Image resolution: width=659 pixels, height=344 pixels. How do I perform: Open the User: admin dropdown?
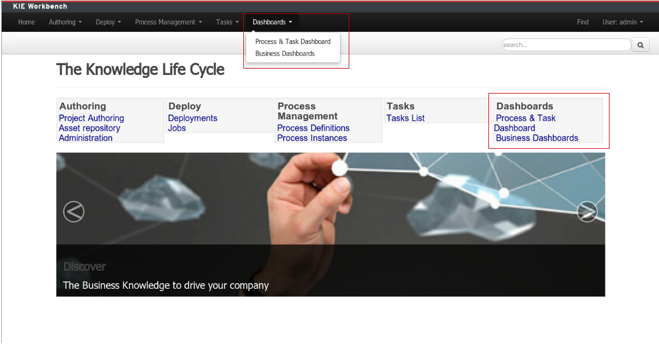pos(623,22)
